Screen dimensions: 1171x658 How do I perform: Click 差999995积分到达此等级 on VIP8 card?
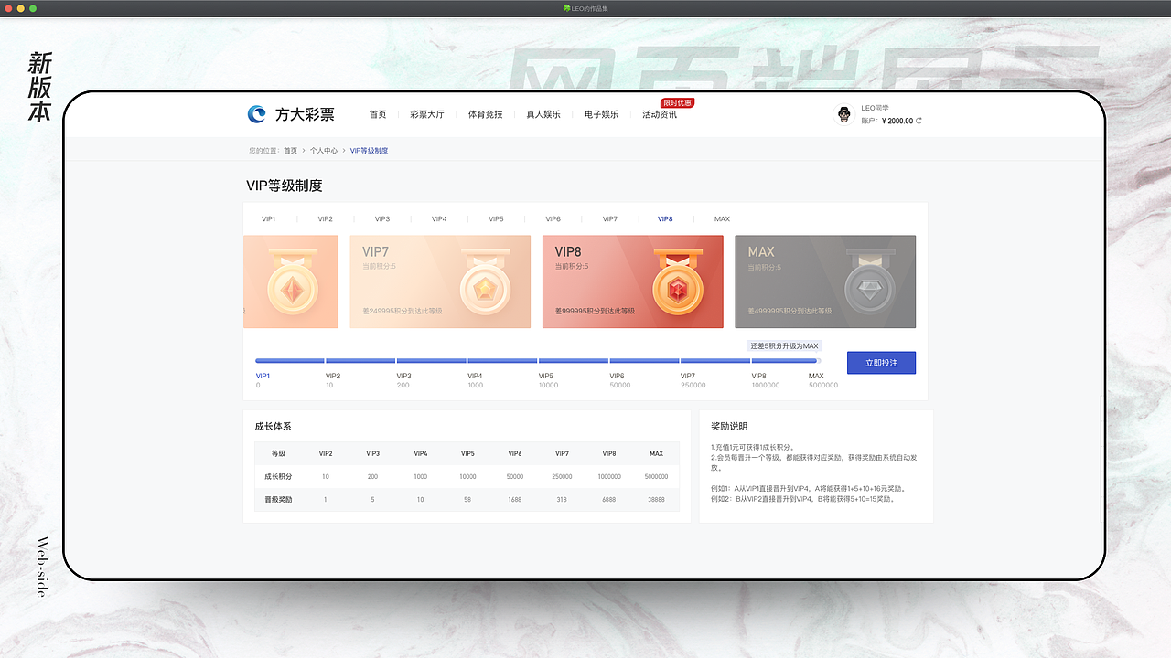pyautogui.click(x=595, y=311)
